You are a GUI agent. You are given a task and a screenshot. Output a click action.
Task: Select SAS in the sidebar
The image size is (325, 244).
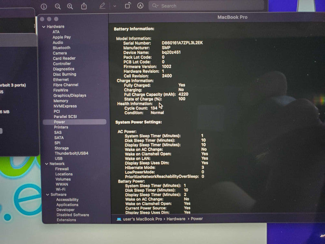(58, 133)
